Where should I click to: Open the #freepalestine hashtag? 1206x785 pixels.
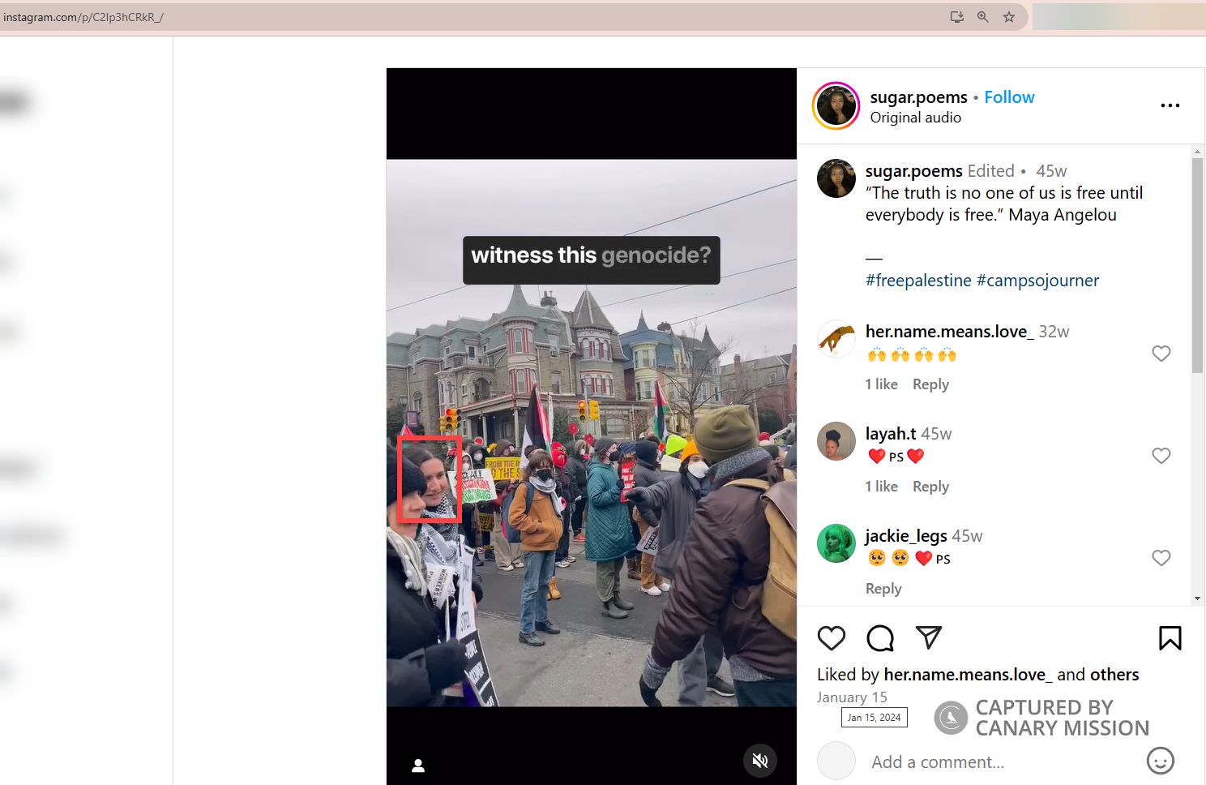(x=917, y=281)
